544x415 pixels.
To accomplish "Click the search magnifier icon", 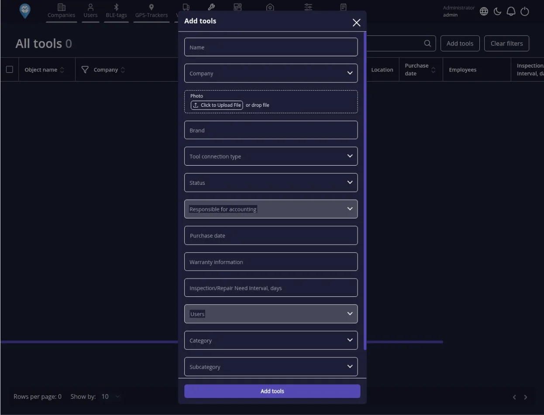I will pos(427,43).
